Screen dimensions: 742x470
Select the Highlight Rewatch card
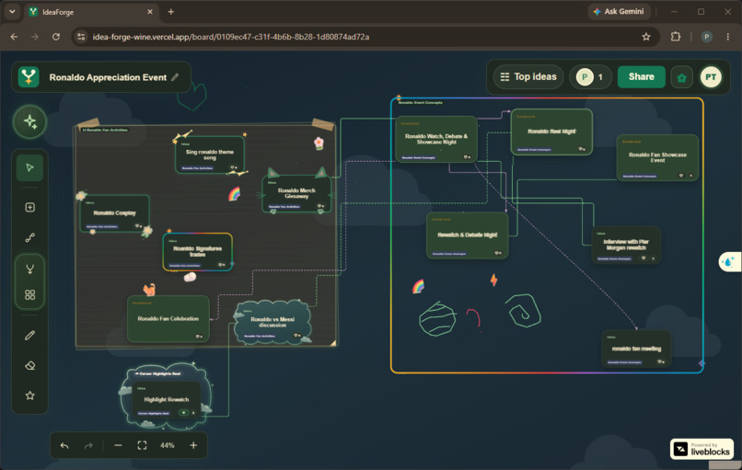(166, 399)
